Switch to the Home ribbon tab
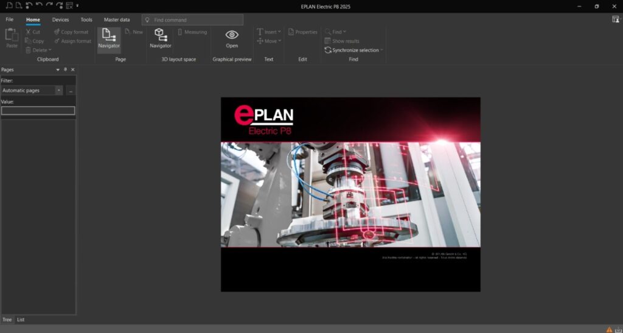This screenshot has height=333, width=623. [33, 20]
